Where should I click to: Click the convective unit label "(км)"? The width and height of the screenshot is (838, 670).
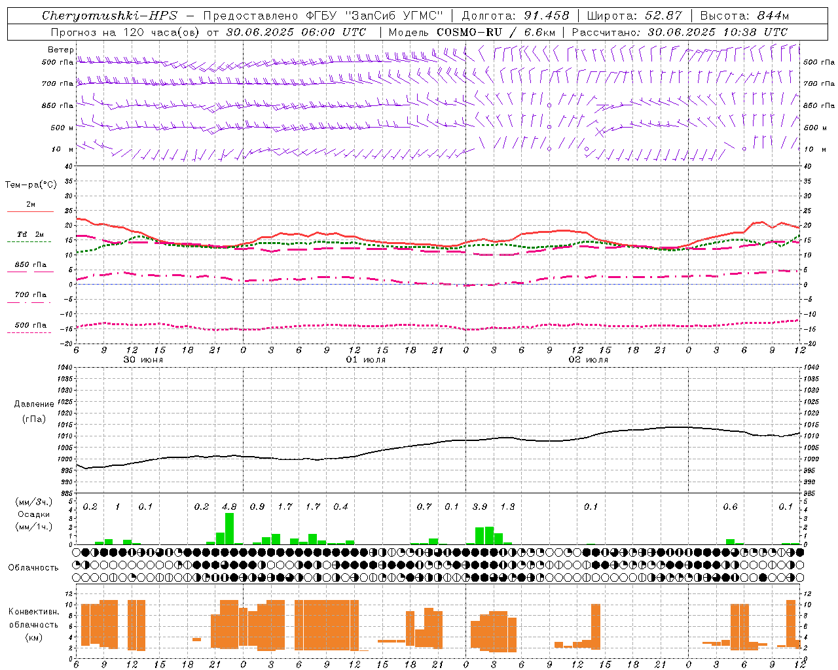[34, 637]
